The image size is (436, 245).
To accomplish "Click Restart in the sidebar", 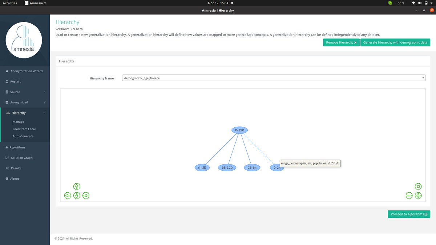I will pyautogui.click(x=25, y=82).
